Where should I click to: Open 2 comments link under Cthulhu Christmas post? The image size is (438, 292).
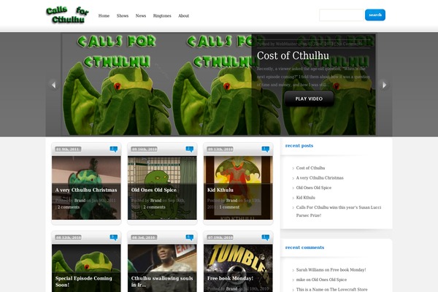[x=69, y=207]
